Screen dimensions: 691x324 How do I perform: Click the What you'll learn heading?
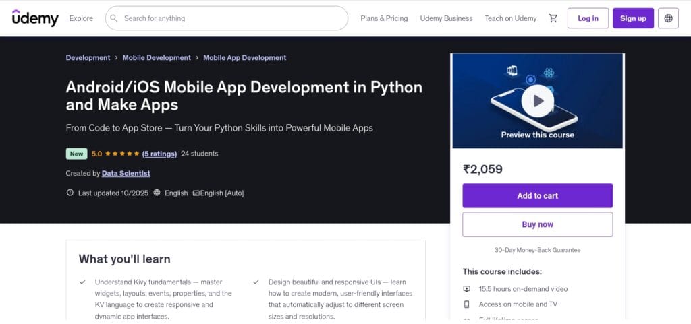(x=125, y=259)
